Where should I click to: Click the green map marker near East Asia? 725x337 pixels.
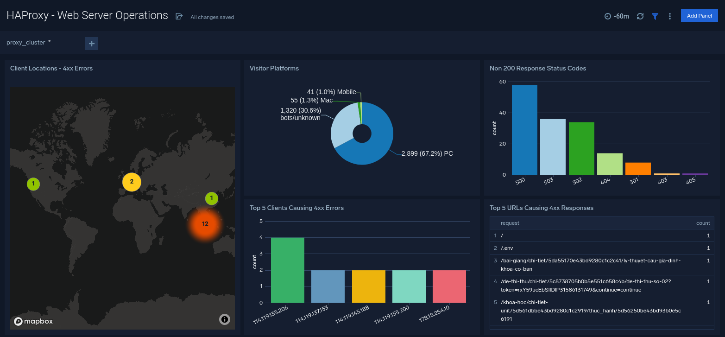[x=211, y=198]
